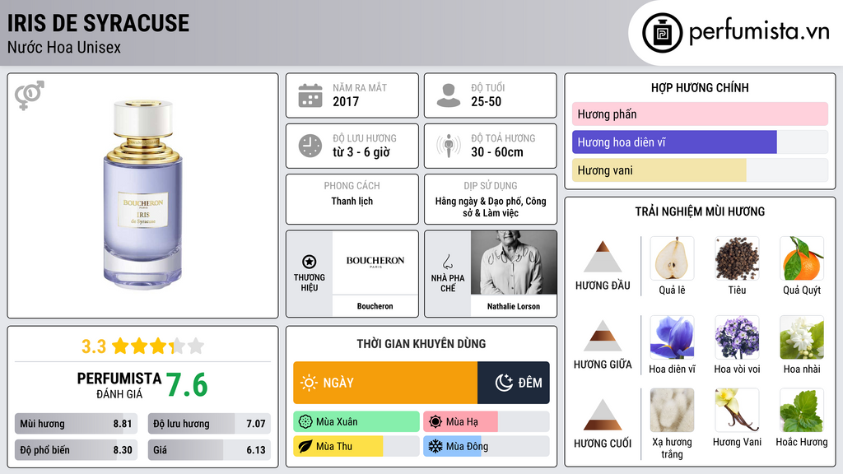843x474 pixels.
Task: Click the IRIS DE SYRACUSE title
Action: [x=99, y=23]
